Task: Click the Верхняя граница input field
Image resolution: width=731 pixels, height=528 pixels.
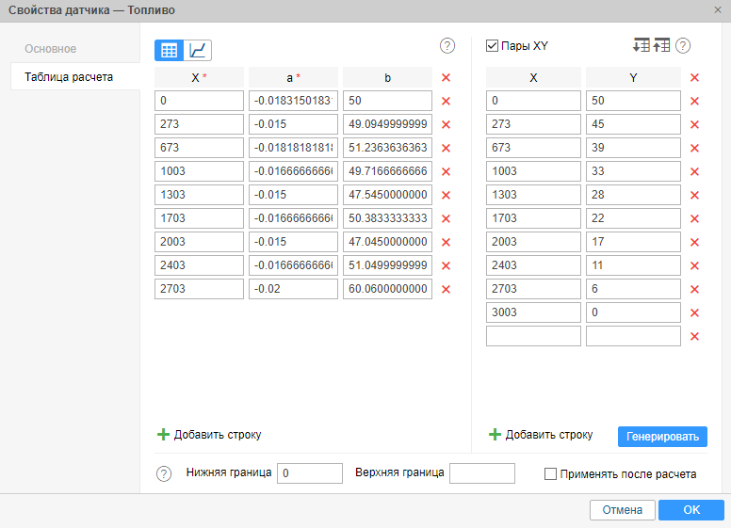Action: coord(482,473)
